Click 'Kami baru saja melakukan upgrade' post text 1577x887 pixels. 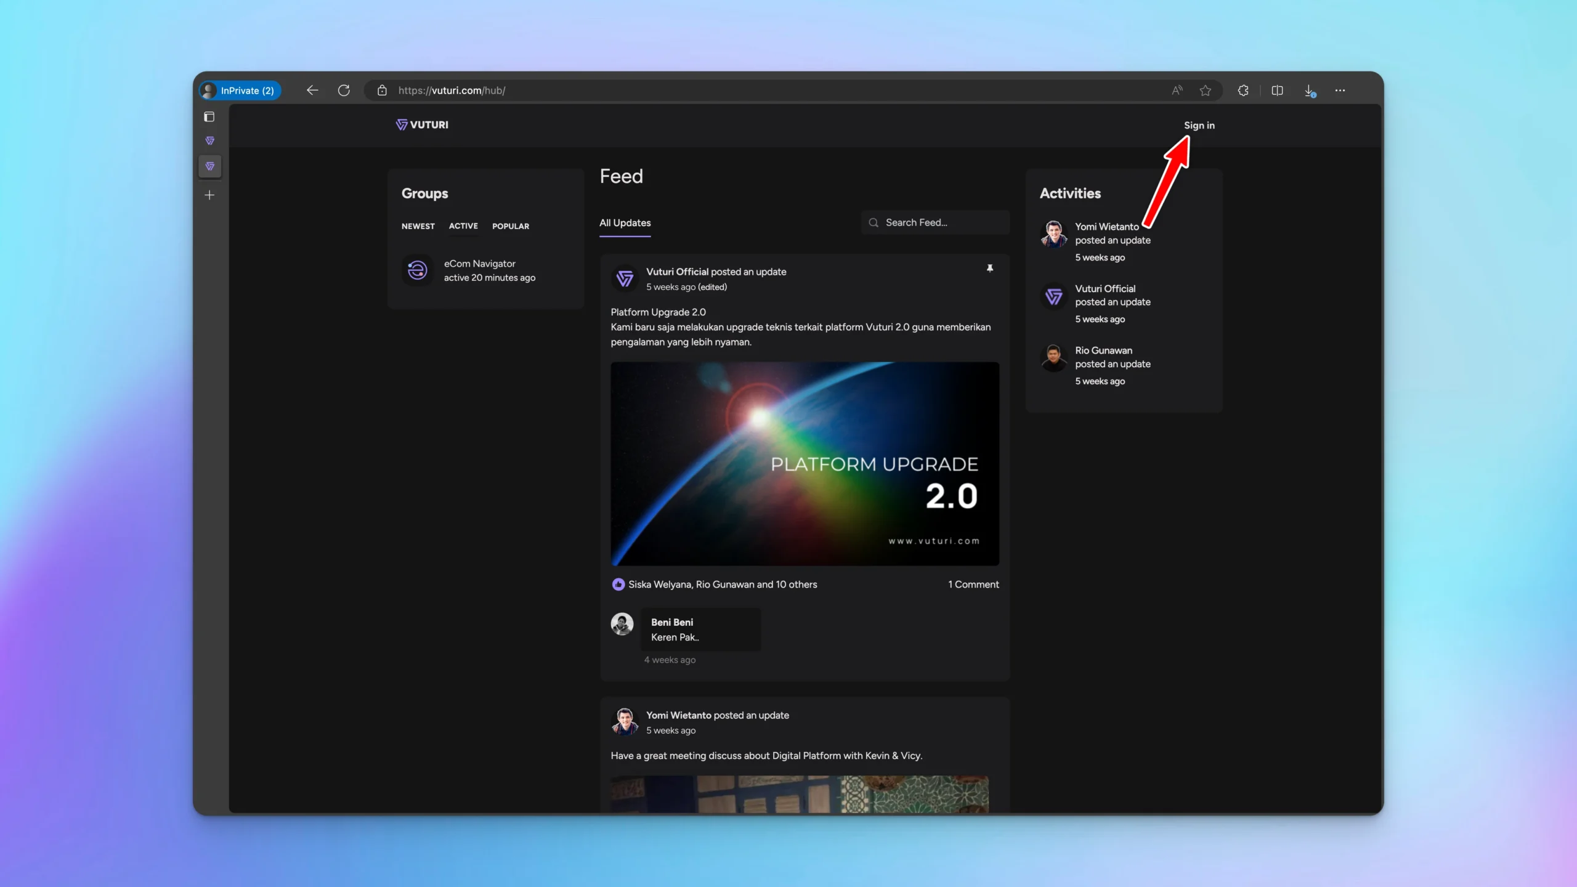tap(801, 334)
